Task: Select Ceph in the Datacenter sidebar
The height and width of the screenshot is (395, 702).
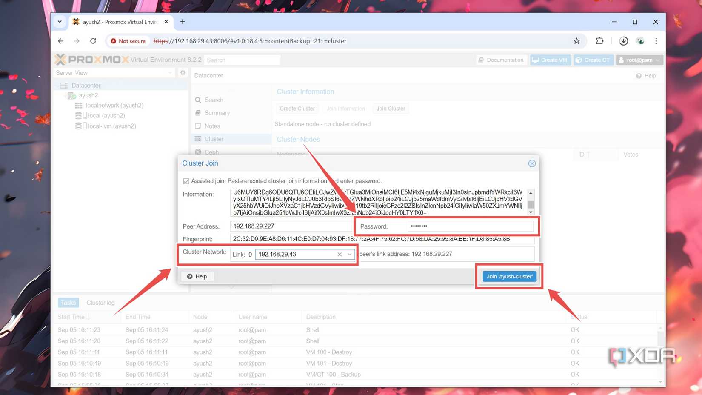Action: click(x=211, y=152)
